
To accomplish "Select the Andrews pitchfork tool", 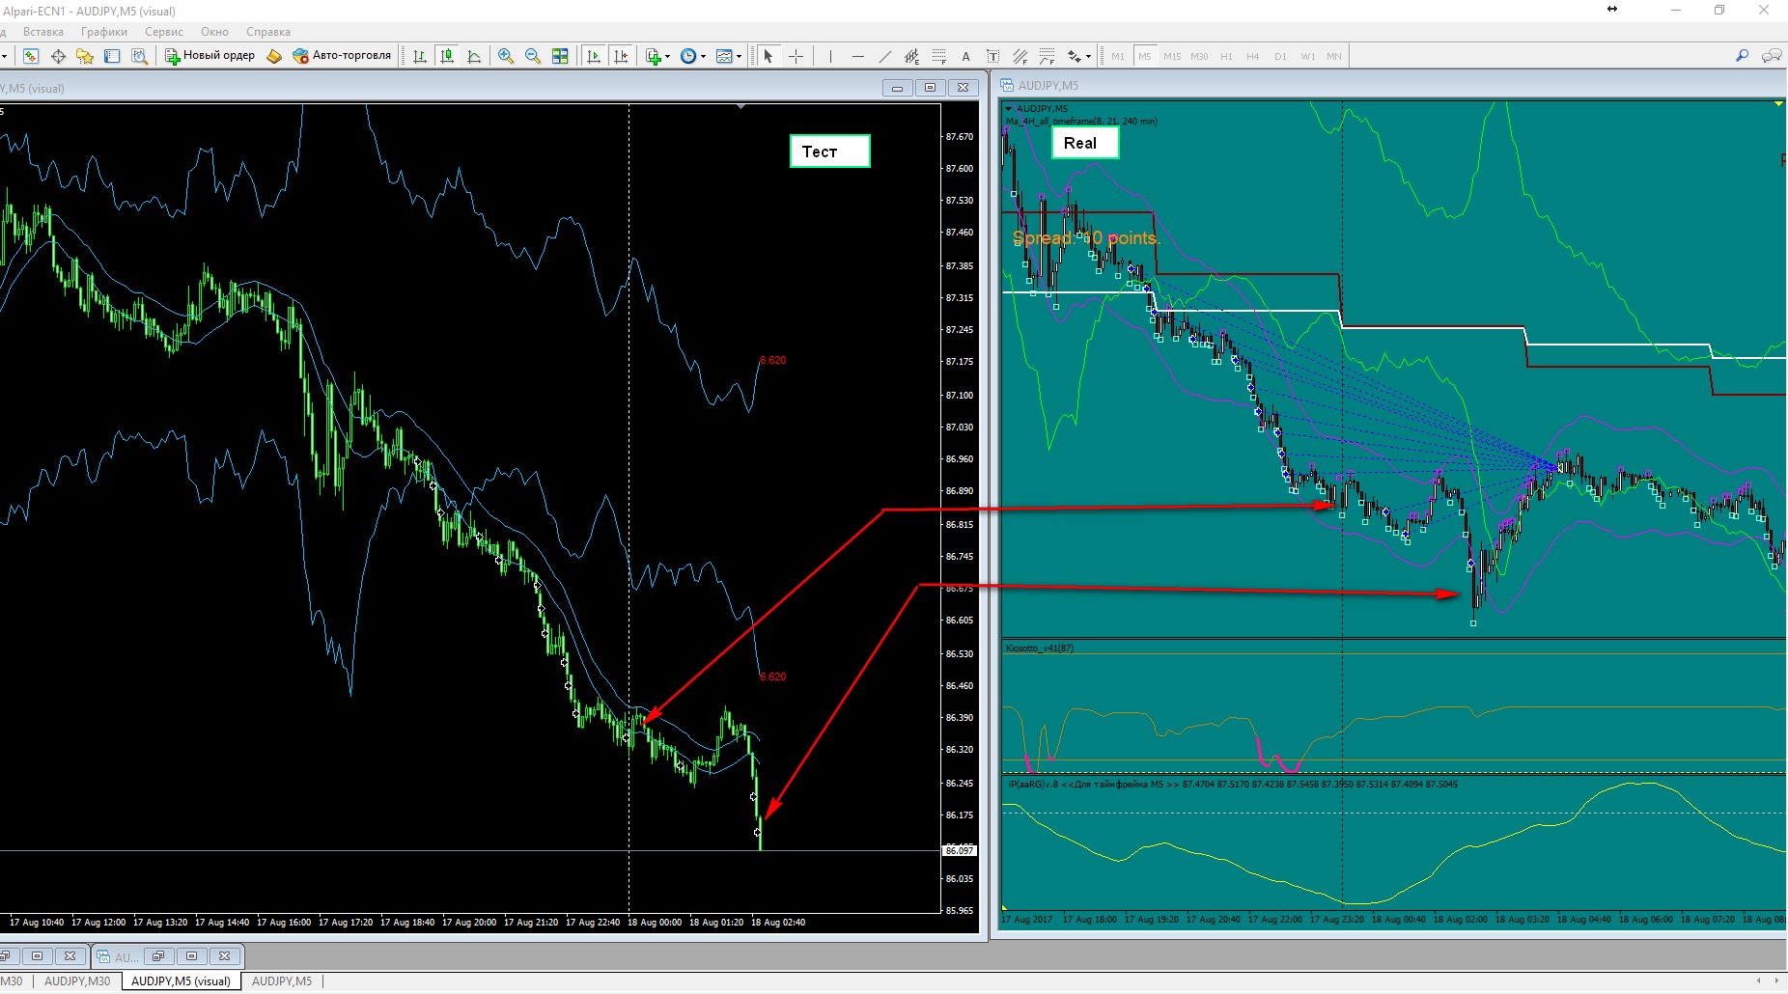I will tap(1020, 56).
